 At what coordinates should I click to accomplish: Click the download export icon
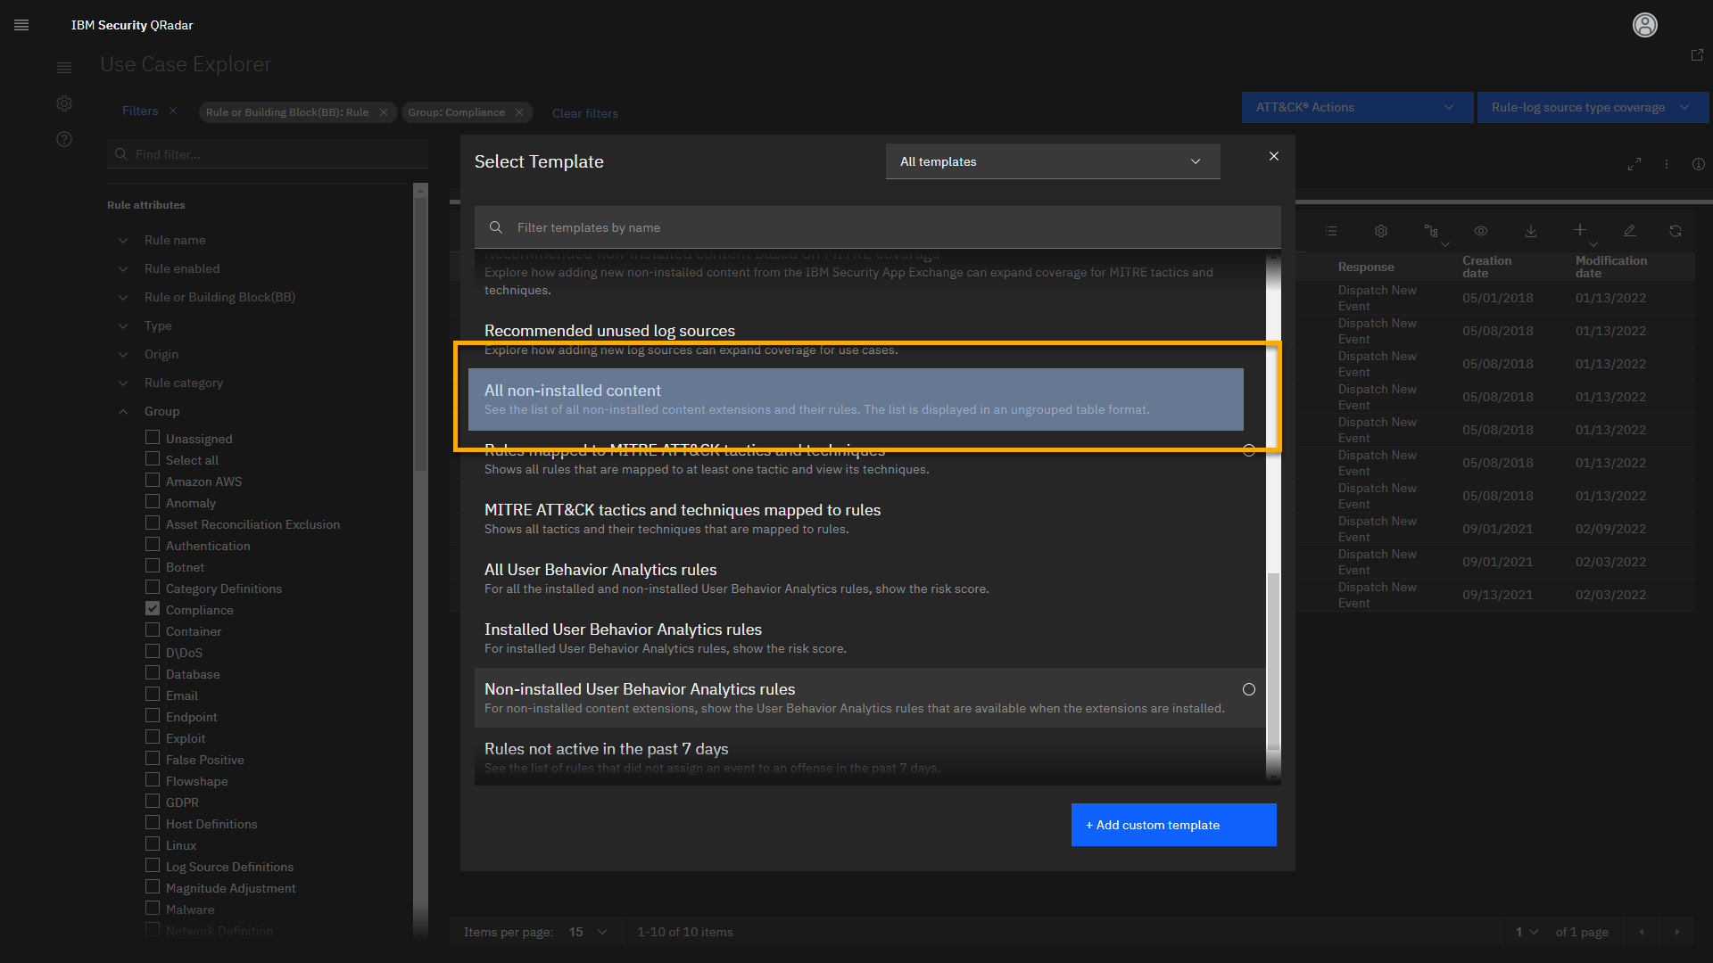[1531, 231]
